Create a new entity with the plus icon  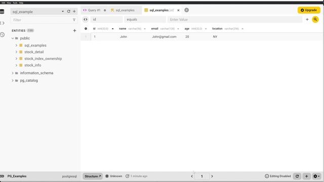tap(74, 30)
